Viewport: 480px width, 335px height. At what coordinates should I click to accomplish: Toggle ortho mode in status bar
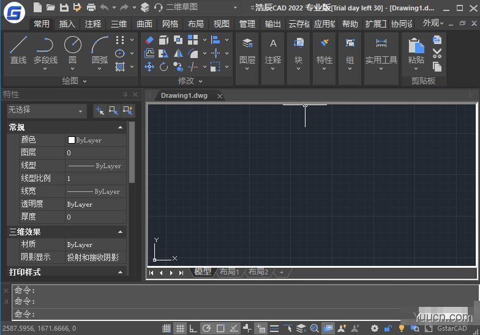tap(193, 328)
